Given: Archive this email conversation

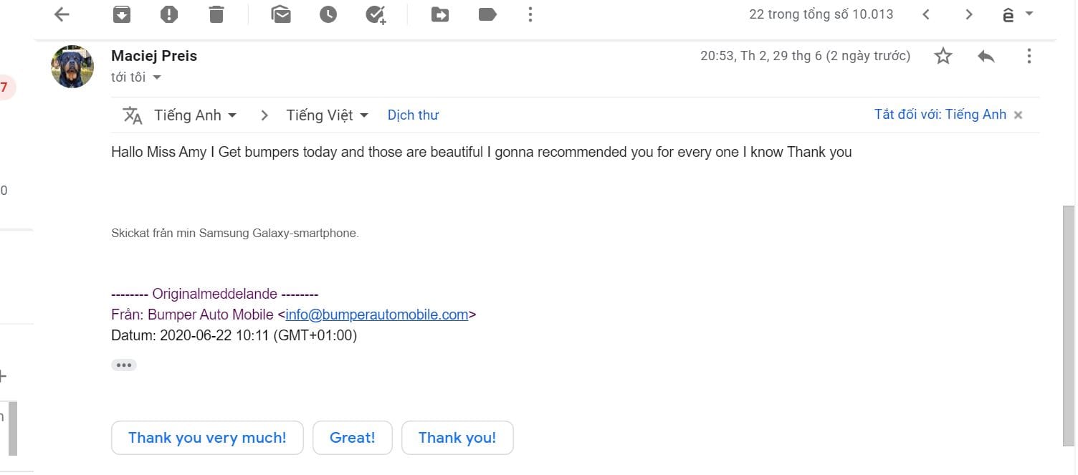Looking at the screenshot, I should (122, 14).
